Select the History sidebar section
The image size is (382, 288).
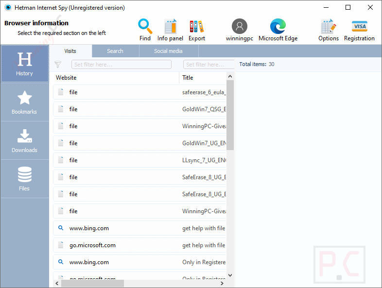click(x=25, y=64)
